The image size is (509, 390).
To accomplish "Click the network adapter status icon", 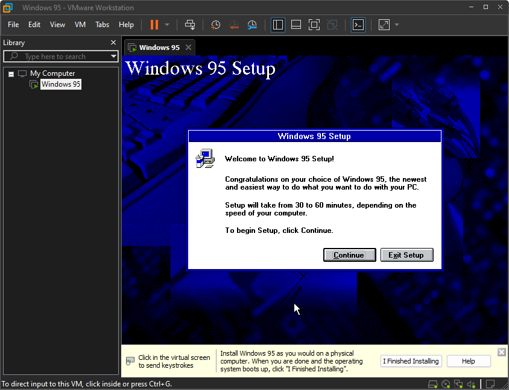I will coord(458,384).
